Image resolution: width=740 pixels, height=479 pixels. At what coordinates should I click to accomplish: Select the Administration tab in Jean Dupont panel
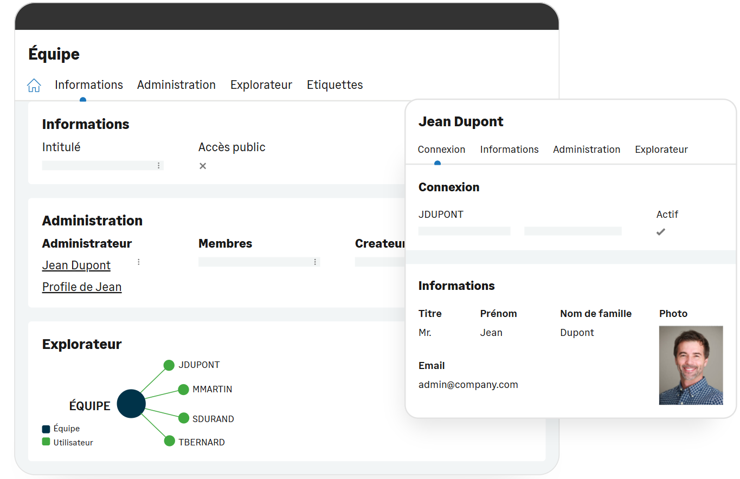[586, 150]
